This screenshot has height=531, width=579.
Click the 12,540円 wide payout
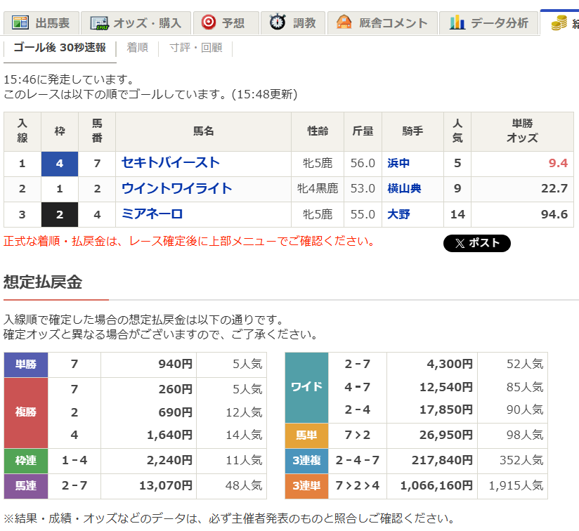(x=446, y=387)
